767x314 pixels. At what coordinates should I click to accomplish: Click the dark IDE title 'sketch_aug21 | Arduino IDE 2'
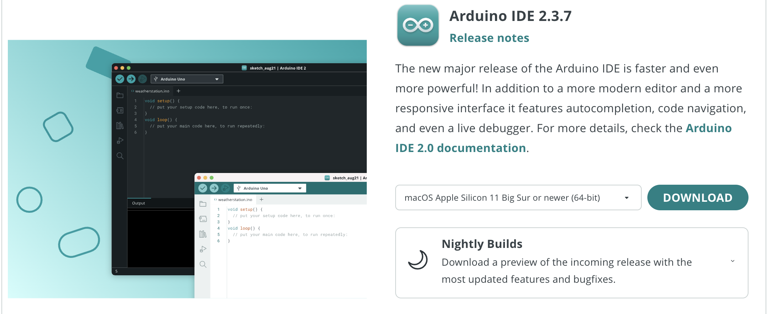(x=278, y=68)
